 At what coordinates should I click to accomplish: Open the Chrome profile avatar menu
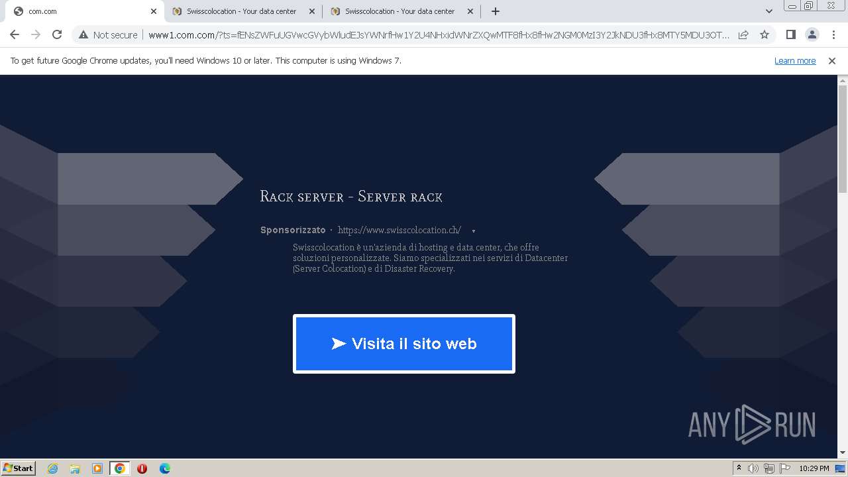tap(812, 35)
